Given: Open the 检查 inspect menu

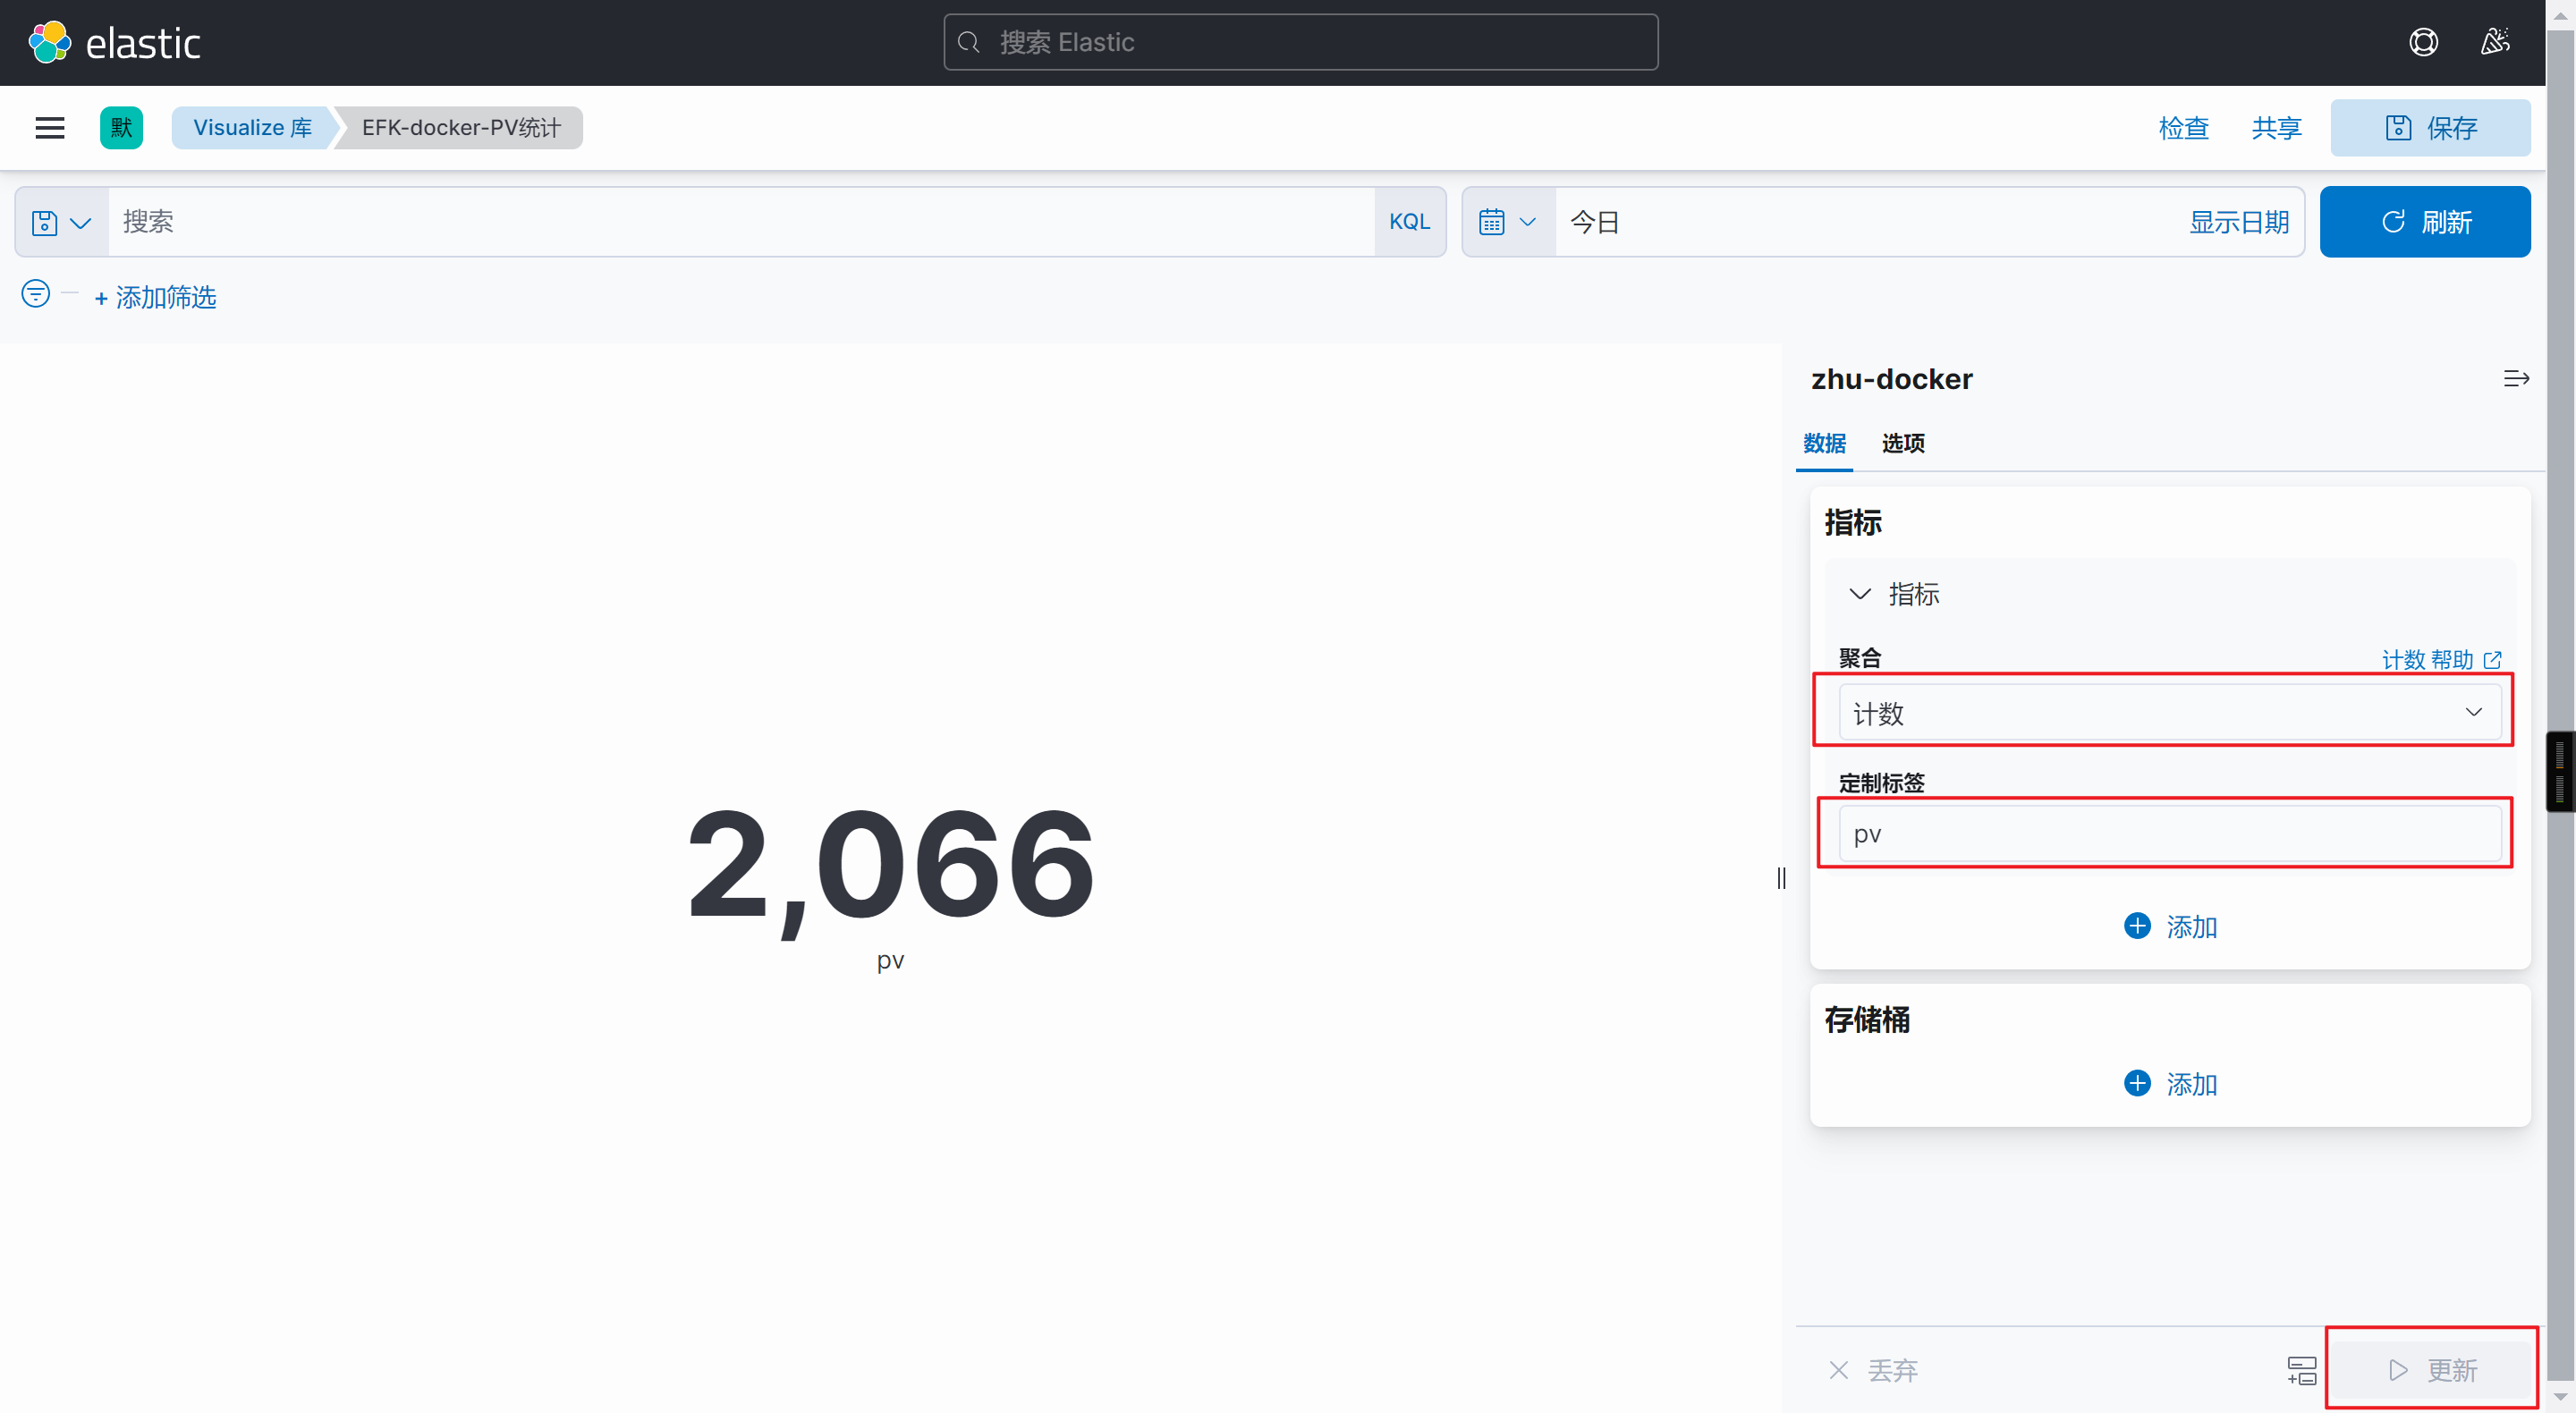Looking at the screenshot, I should [x=2183, y=128].
